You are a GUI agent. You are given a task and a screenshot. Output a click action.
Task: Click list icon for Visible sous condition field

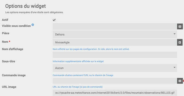pos(180,26)
